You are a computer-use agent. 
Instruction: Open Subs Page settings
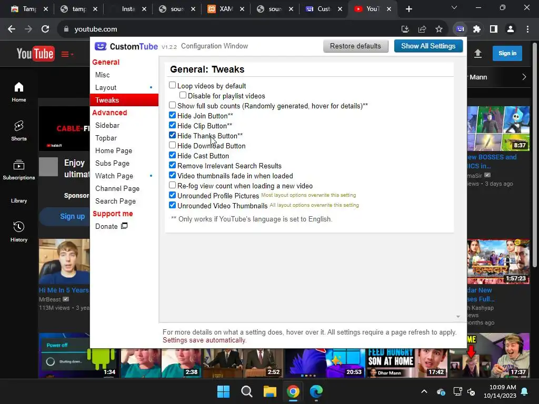[x=124, y=163]
